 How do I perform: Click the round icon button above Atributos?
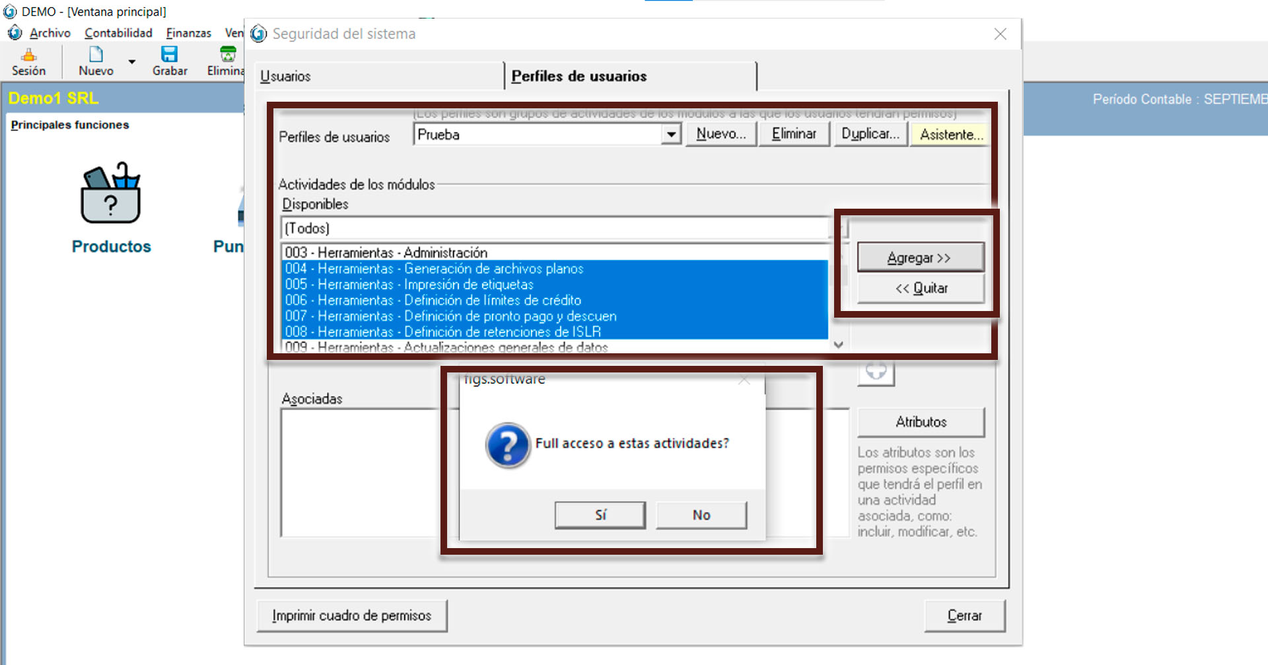876,372
